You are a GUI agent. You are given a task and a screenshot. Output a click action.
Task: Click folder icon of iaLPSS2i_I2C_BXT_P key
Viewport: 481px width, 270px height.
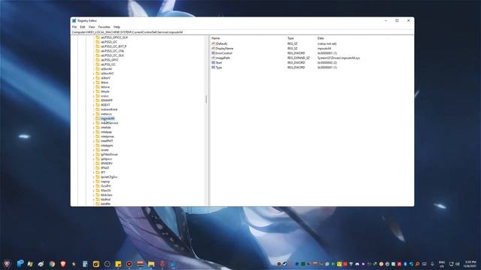coord(98,46)
